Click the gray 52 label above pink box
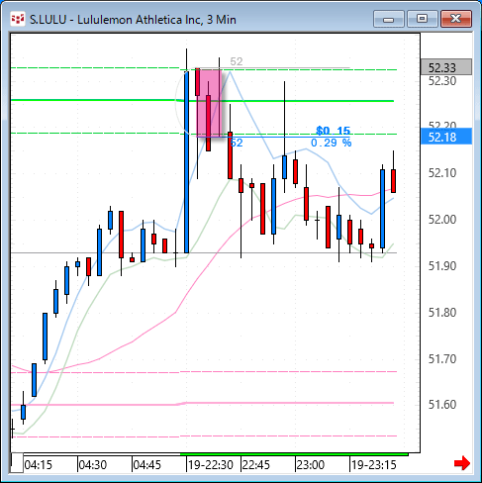 [x=237, y=61]
